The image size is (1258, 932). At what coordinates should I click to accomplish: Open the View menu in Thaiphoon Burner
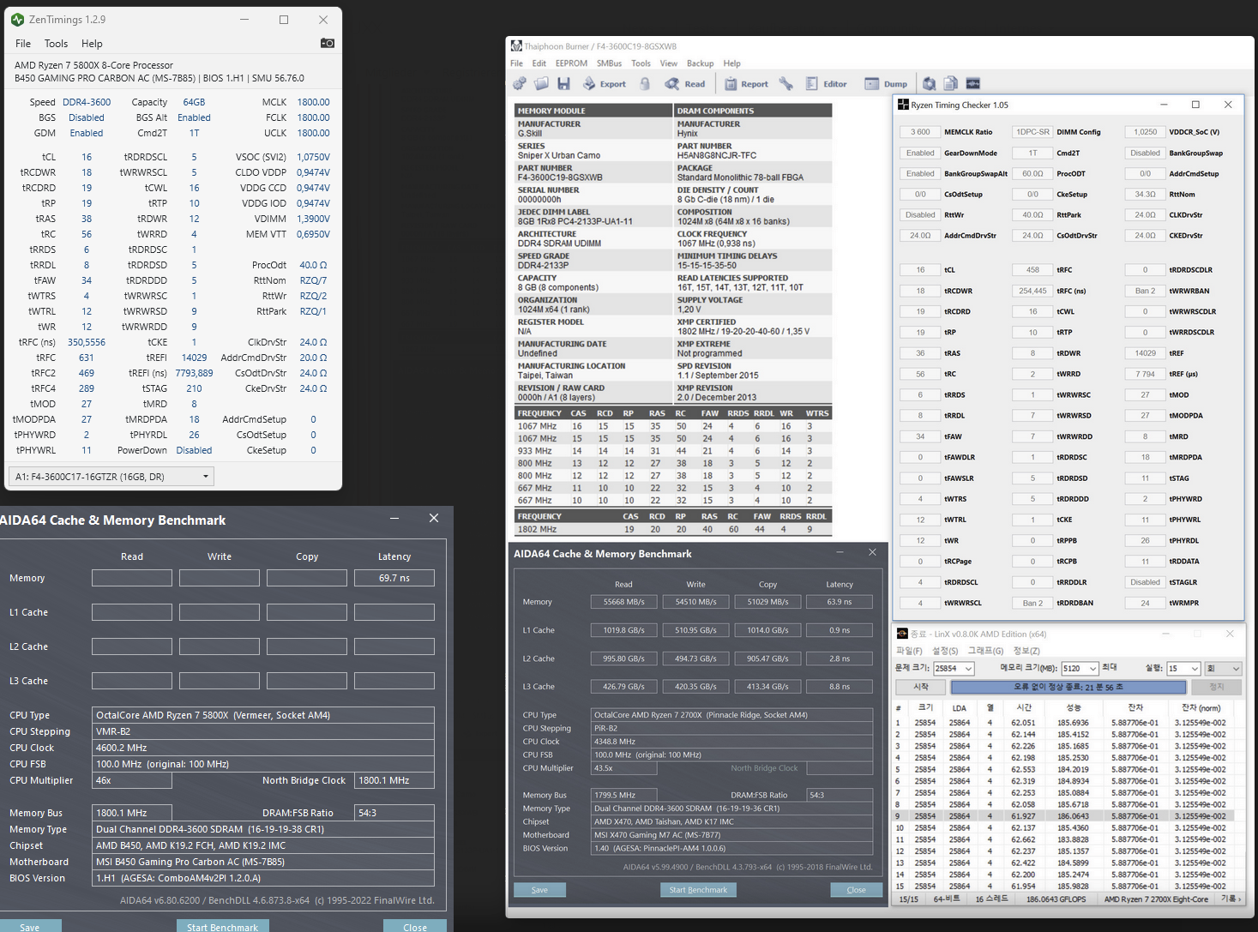[x=668, y=63]
